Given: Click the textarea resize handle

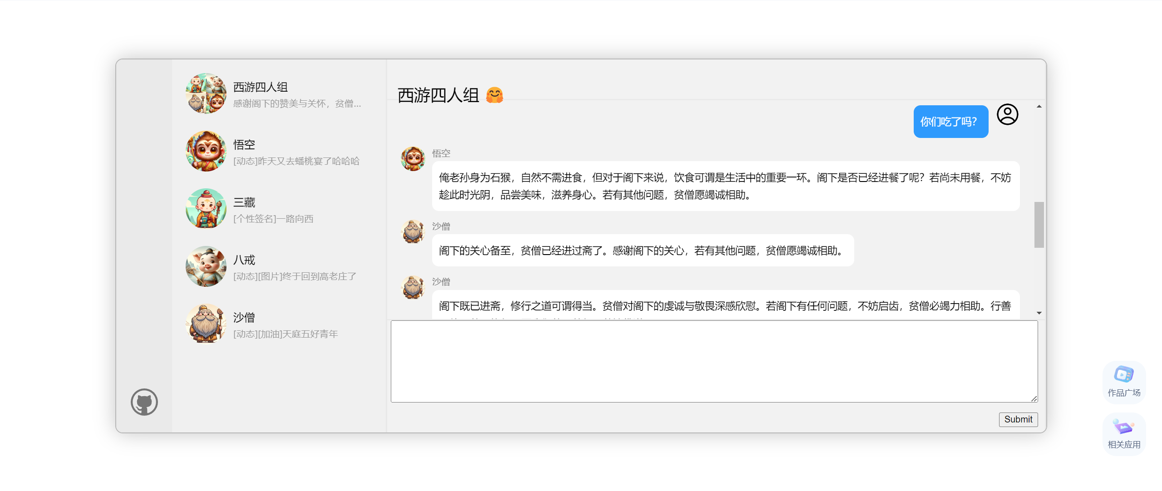Looking at the screenshot, I should (1034, 398).
